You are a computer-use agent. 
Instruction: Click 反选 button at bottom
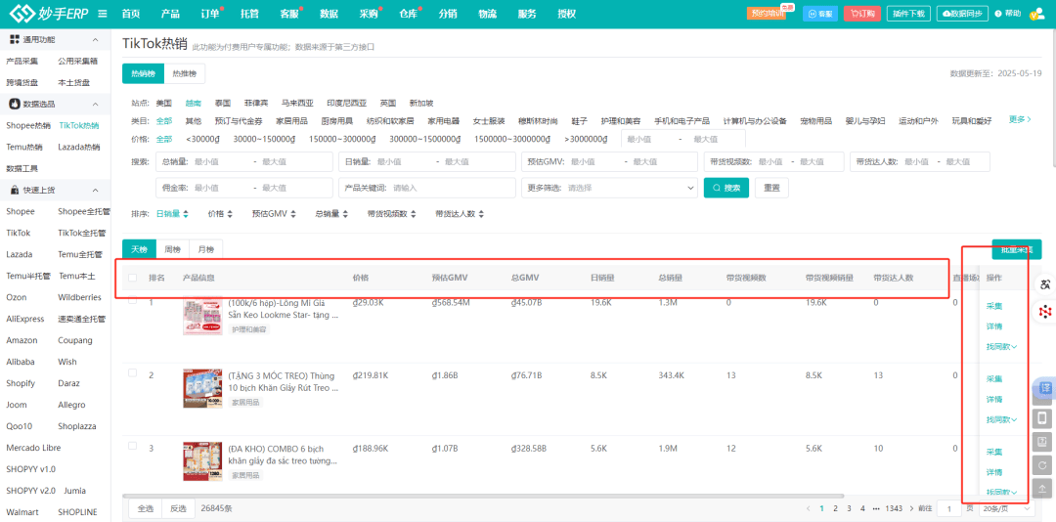point(179,508)
